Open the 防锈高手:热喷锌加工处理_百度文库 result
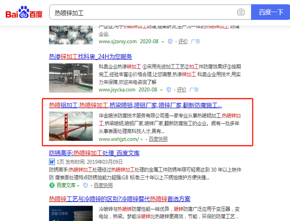 click(x=94, y=153)
